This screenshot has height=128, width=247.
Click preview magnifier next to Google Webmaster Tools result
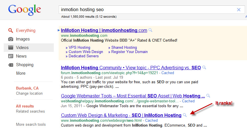[208, 96]
